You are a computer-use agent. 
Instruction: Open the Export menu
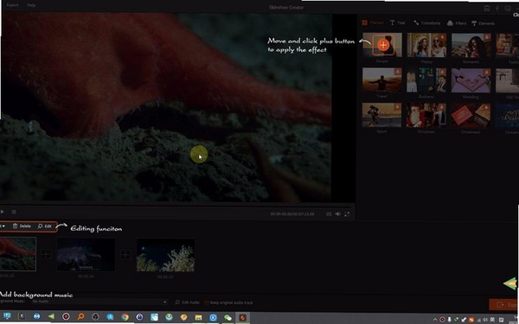[13, 5]
